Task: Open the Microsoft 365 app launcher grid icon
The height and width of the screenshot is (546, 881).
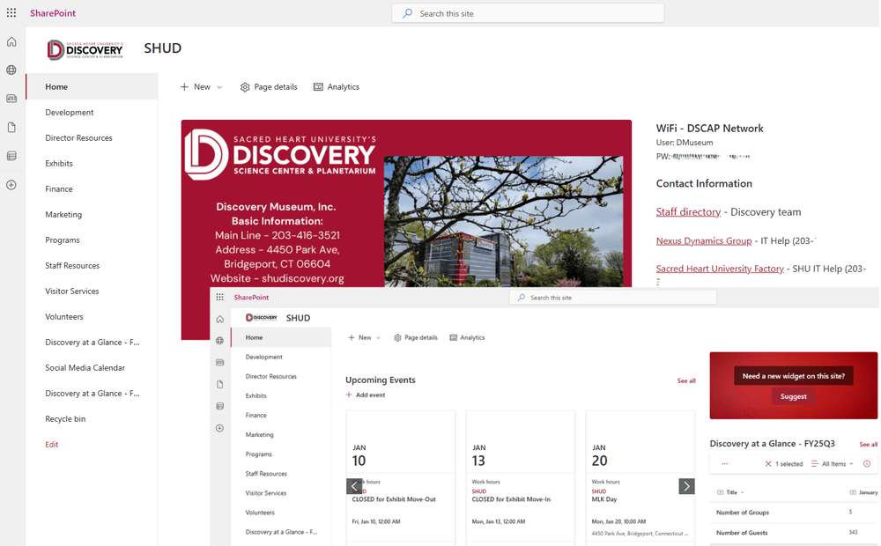Action: [x=10, y=12]
